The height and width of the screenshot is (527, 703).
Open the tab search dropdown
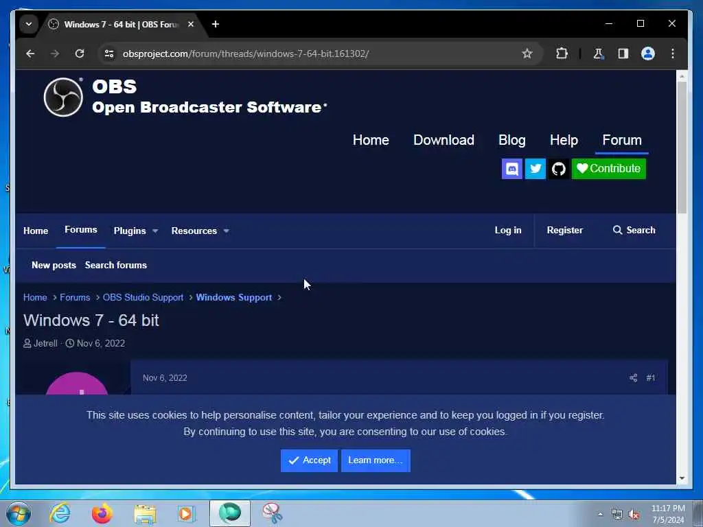click(29, 24)
